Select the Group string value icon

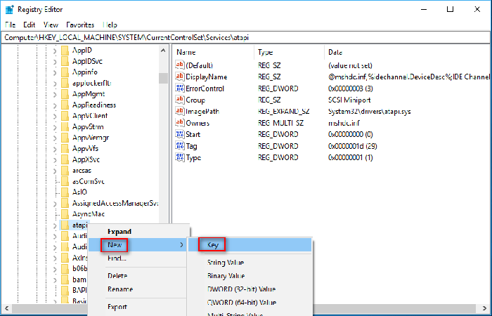tap(180, 100)
